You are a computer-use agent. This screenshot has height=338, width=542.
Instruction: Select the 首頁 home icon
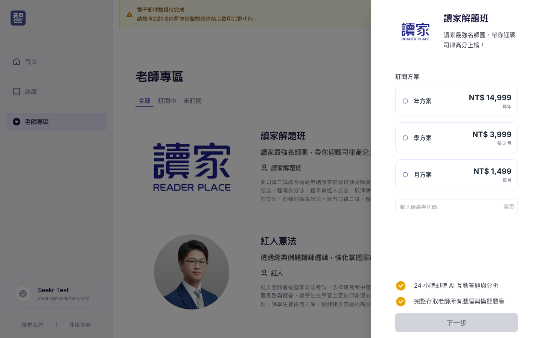click(17, 62)
